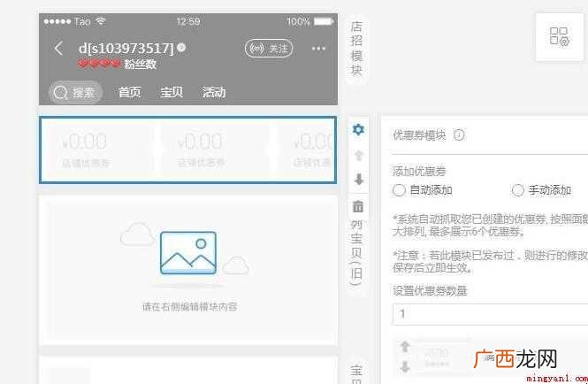Switch to the 首页 tab
The height and width of the screenshot is (384, 588).
coord(130,92)
